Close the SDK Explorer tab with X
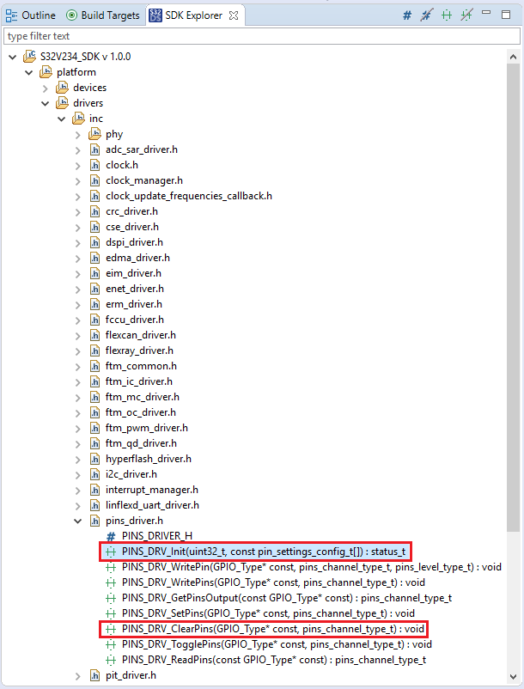The height and width of the screenshot is (689, 524). tap(234, 15)
